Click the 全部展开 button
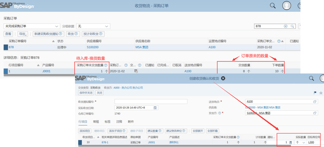Image resolution: width=324 pixels, height=147 pixels. (x=198, y=131)
